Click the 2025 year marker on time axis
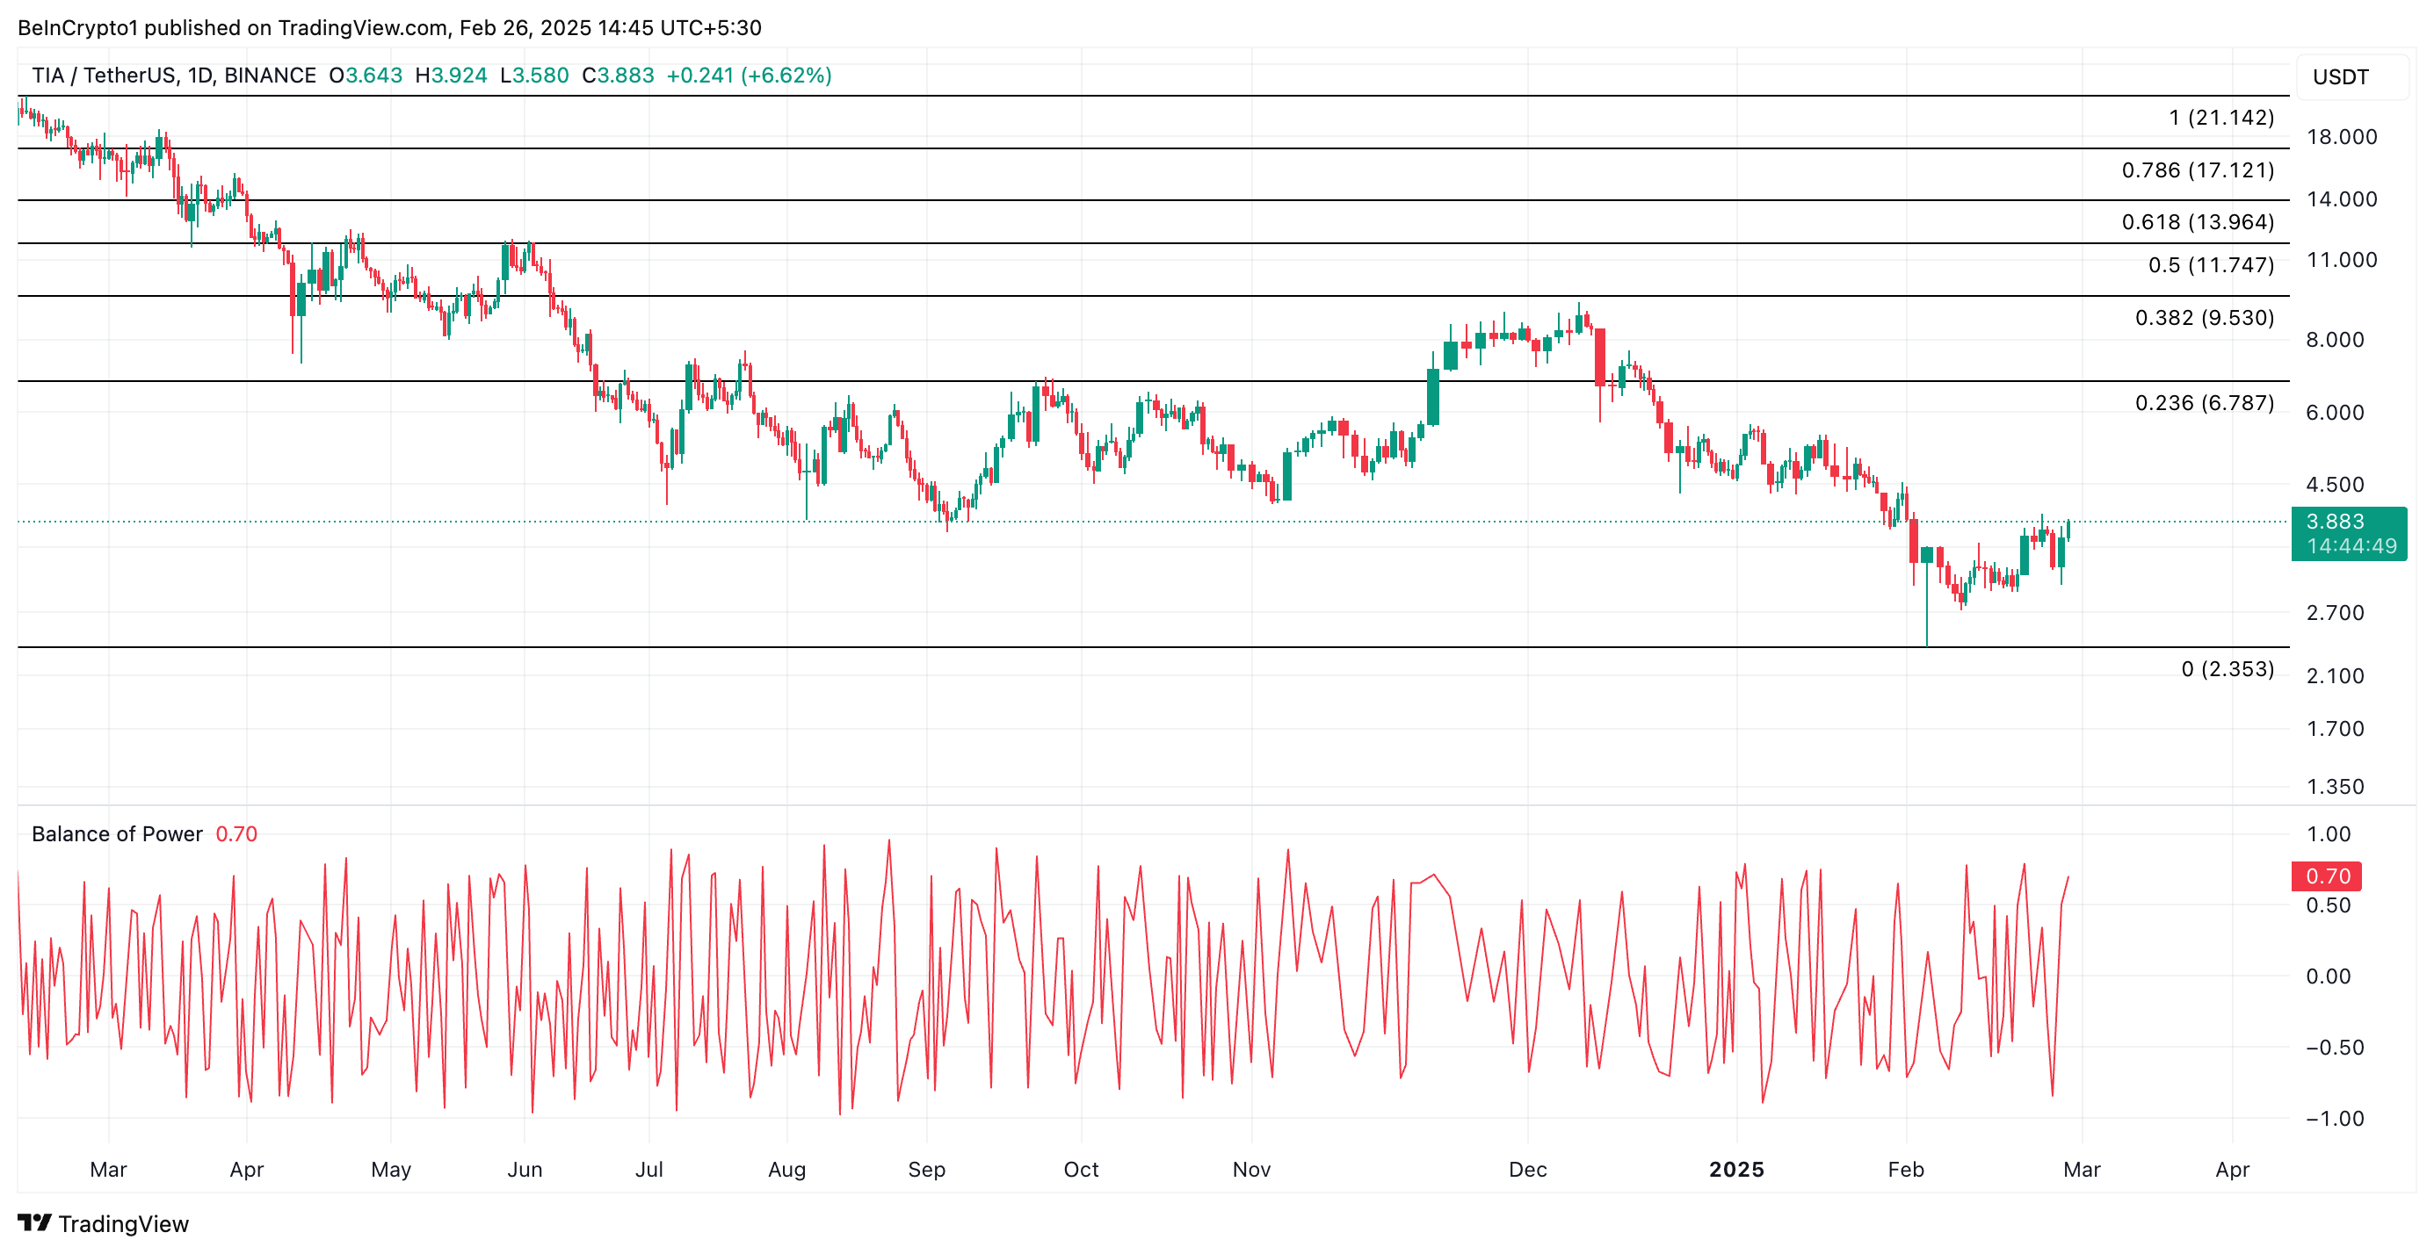The width and height of the screenshot is (2434, 1254). pyautogui.click(x=1735, y=1169)
